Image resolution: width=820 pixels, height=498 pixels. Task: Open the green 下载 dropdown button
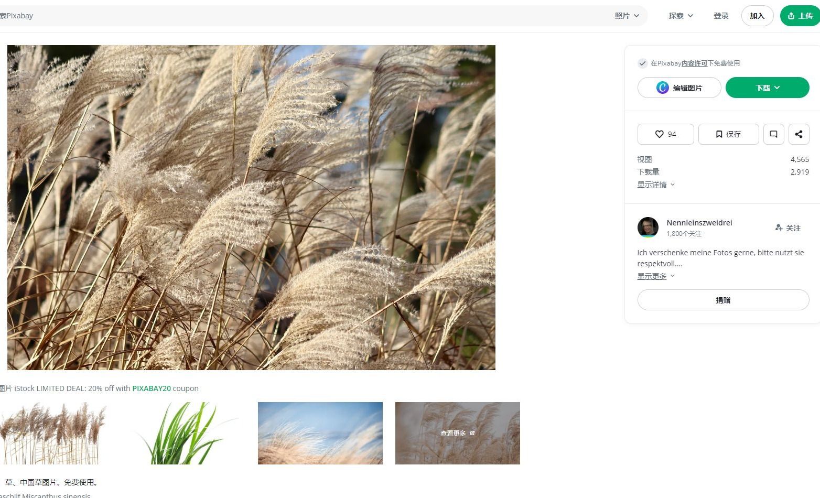pyautogui.click(x=767, y=88)
